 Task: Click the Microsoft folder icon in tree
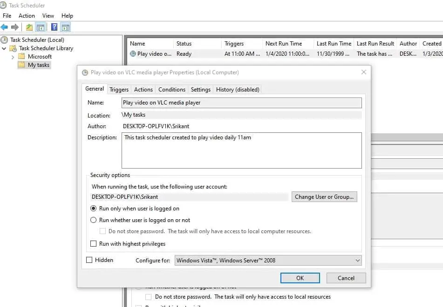coord(21,56)
